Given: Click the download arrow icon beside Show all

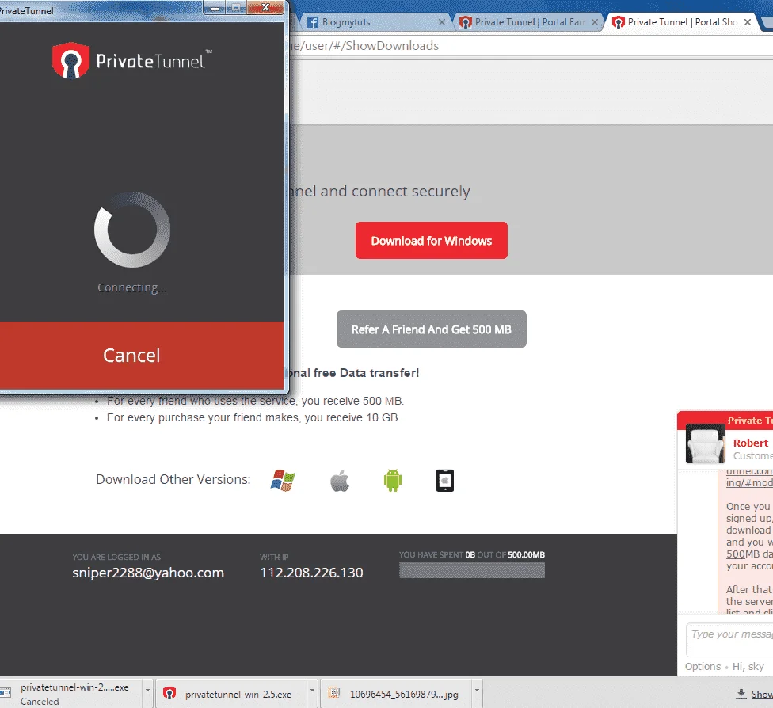Looking at the screenshot, I should [741, 695].
